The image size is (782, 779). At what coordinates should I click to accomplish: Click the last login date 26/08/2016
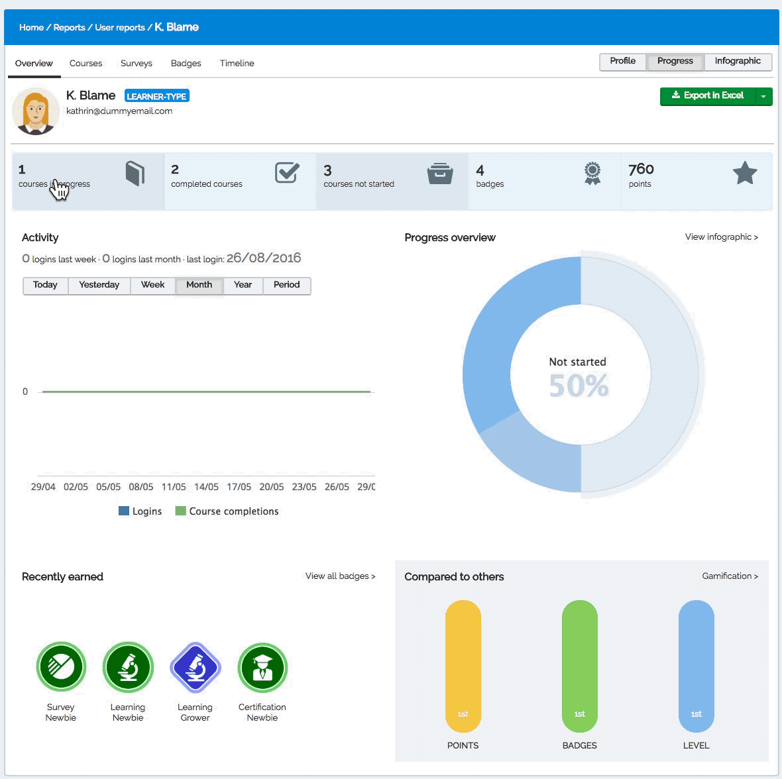coord(264,258)
